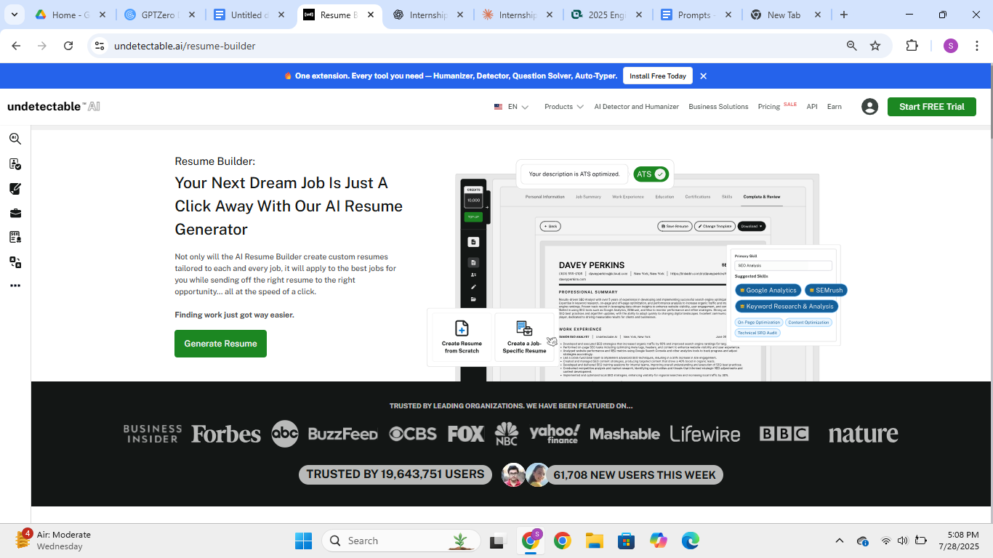Launch Microsoft Store from the taskbar
993x558 pixels.
tap(626, 541)
